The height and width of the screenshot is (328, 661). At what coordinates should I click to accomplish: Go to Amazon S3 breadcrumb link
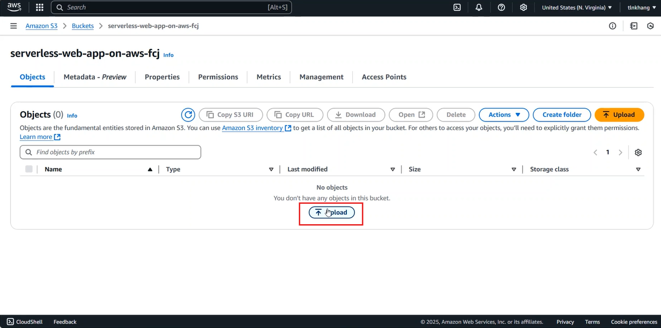pos(41,26)
